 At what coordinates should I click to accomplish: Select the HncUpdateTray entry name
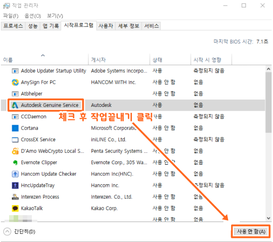[x=38, y=186]
